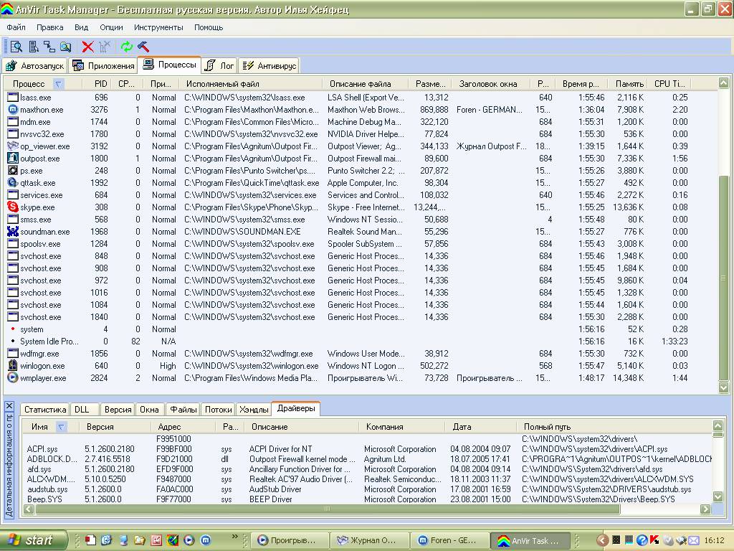Screen dimensions: 734x551
Task: Click the drivers list scroll-right arrow
Action: 705,509
